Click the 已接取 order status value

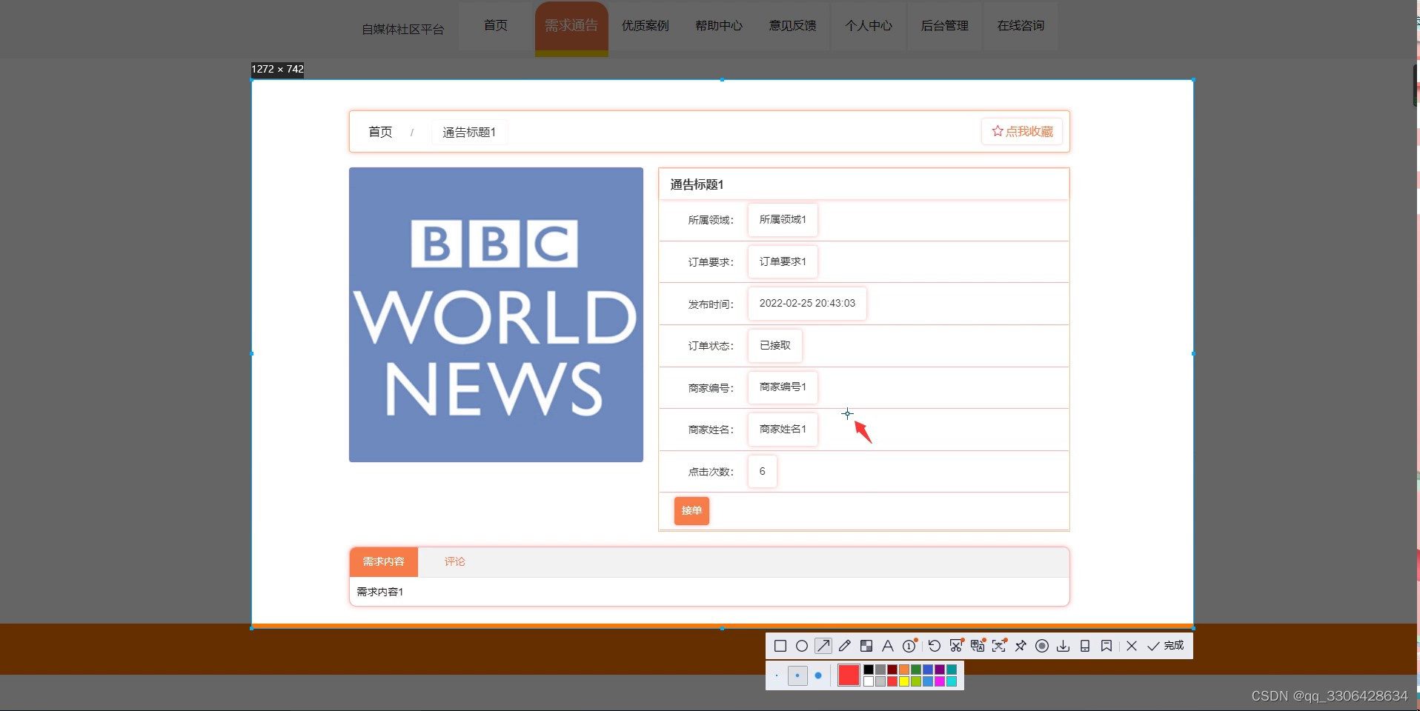coord(775,346)
